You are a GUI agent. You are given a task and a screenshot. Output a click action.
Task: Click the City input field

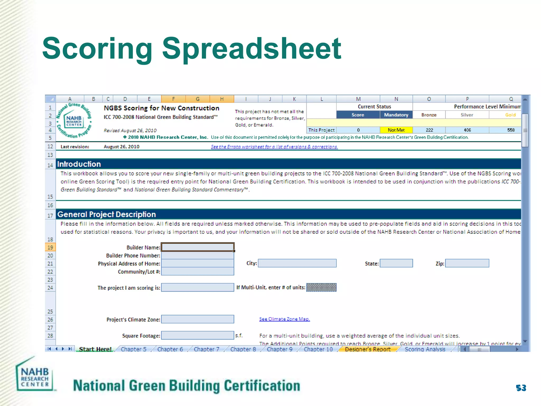tap(297, 263)
